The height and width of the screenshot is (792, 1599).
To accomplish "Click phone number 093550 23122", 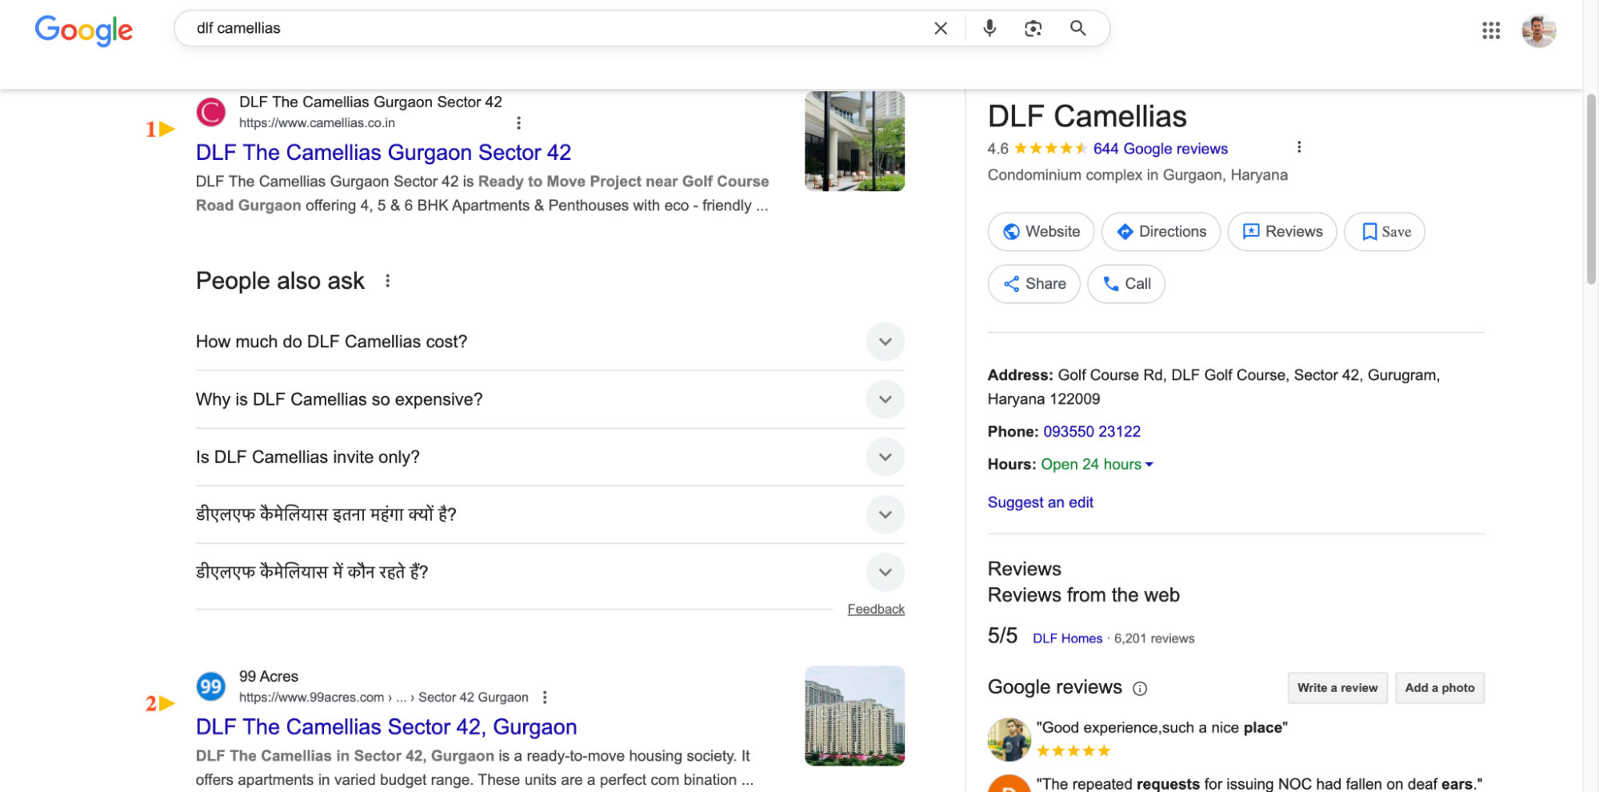I will [1092, 432].
